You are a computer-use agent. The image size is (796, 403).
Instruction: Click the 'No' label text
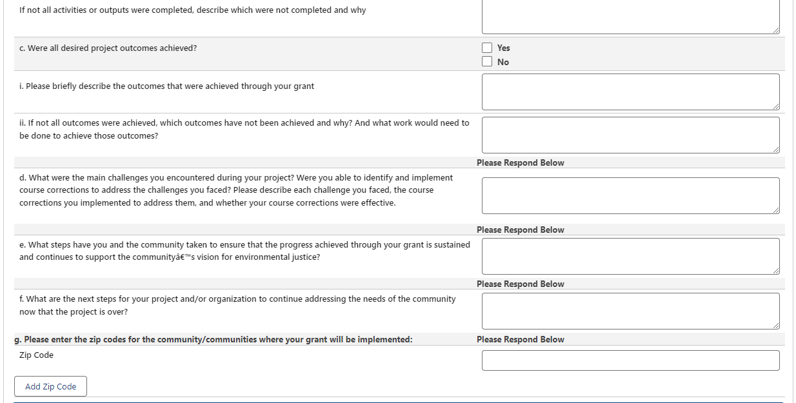[x=502, y=62]
